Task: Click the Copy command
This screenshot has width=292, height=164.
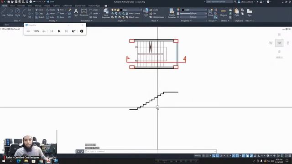Action: (x=39, y=13)
